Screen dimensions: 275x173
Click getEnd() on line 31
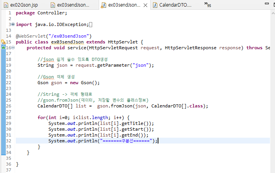tap(132, 135)
